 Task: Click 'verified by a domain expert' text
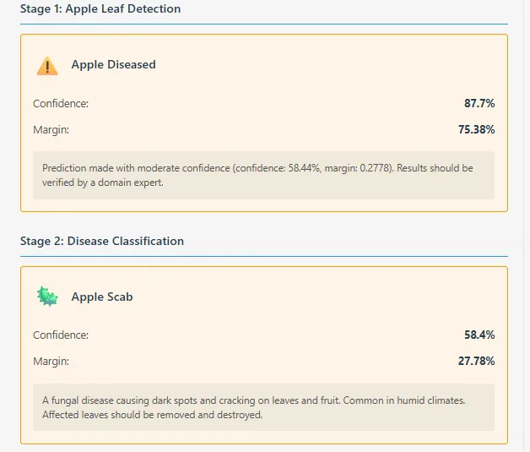click(x=103, y=182)
